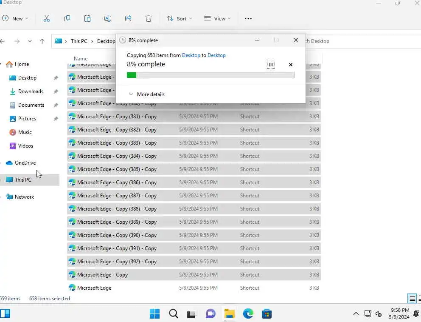The width and height of the screenshot is (421, 322).
Task: Click the Edge icon of Copy (388) row
Action: (72, 209)
